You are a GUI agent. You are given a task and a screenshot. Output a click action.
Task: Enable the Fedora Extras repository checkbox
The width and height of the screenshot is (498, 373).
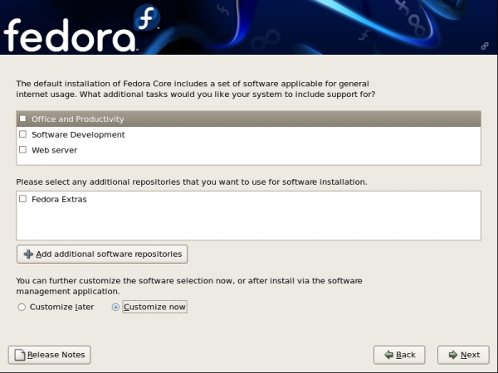click(22, 199)
